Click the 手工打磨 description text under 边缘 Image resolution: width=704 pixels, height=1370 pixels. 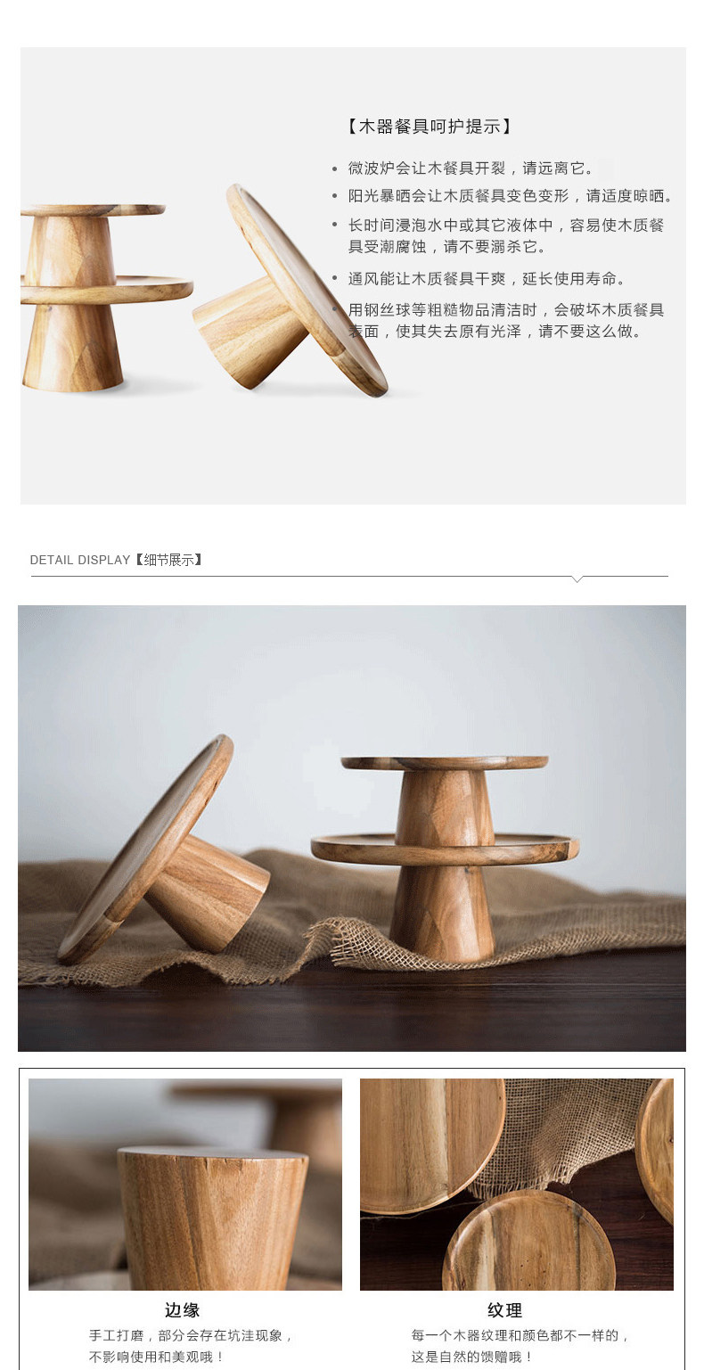(191, 1346)
